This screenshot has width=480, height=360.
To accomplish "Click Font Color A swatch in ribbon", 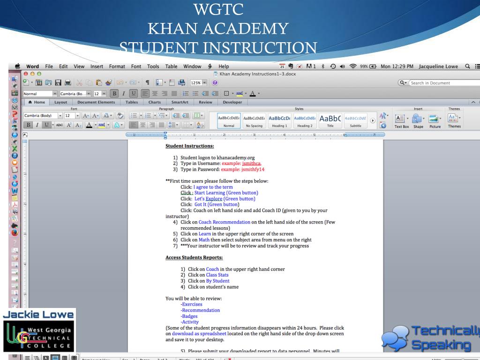I will (89, 125).
